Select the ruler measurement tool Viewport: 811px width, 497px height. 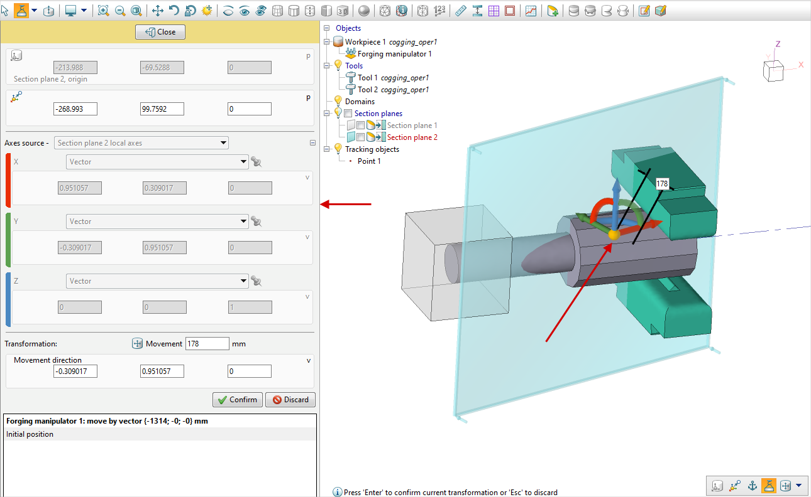pos(461,11)
